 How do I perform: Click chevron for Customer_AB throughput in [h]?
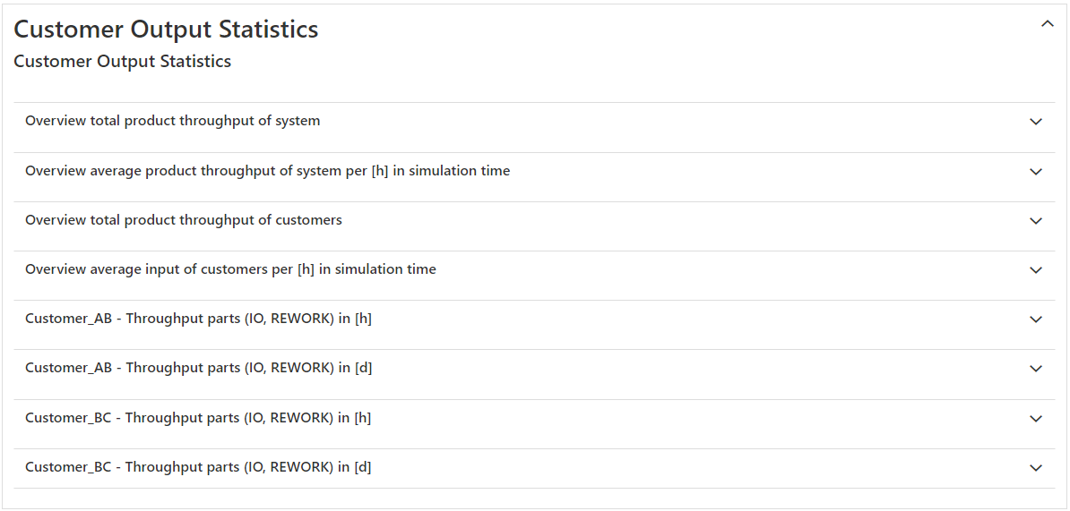click(x=1036, y=319)
